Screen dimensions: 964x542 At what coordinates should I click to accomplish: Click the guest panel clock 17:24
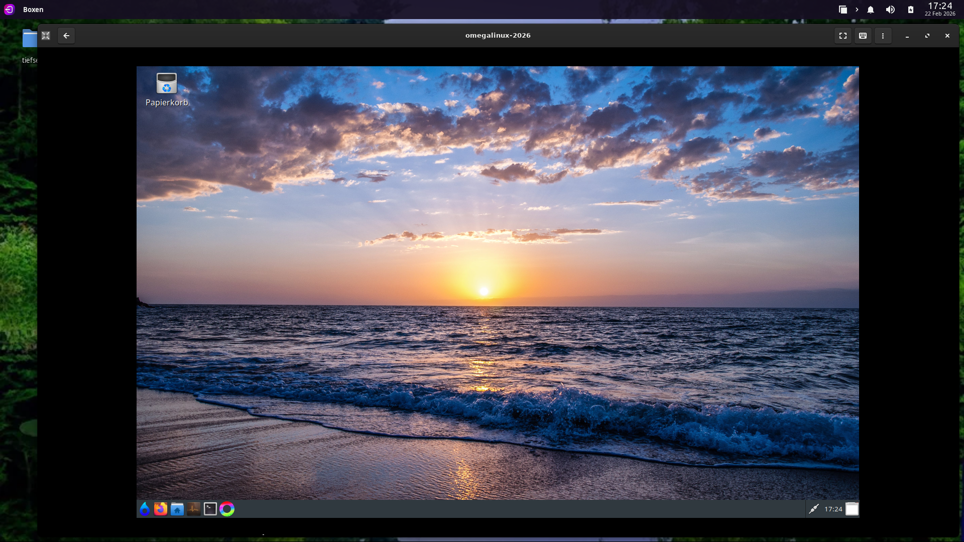tap(833, 509)
